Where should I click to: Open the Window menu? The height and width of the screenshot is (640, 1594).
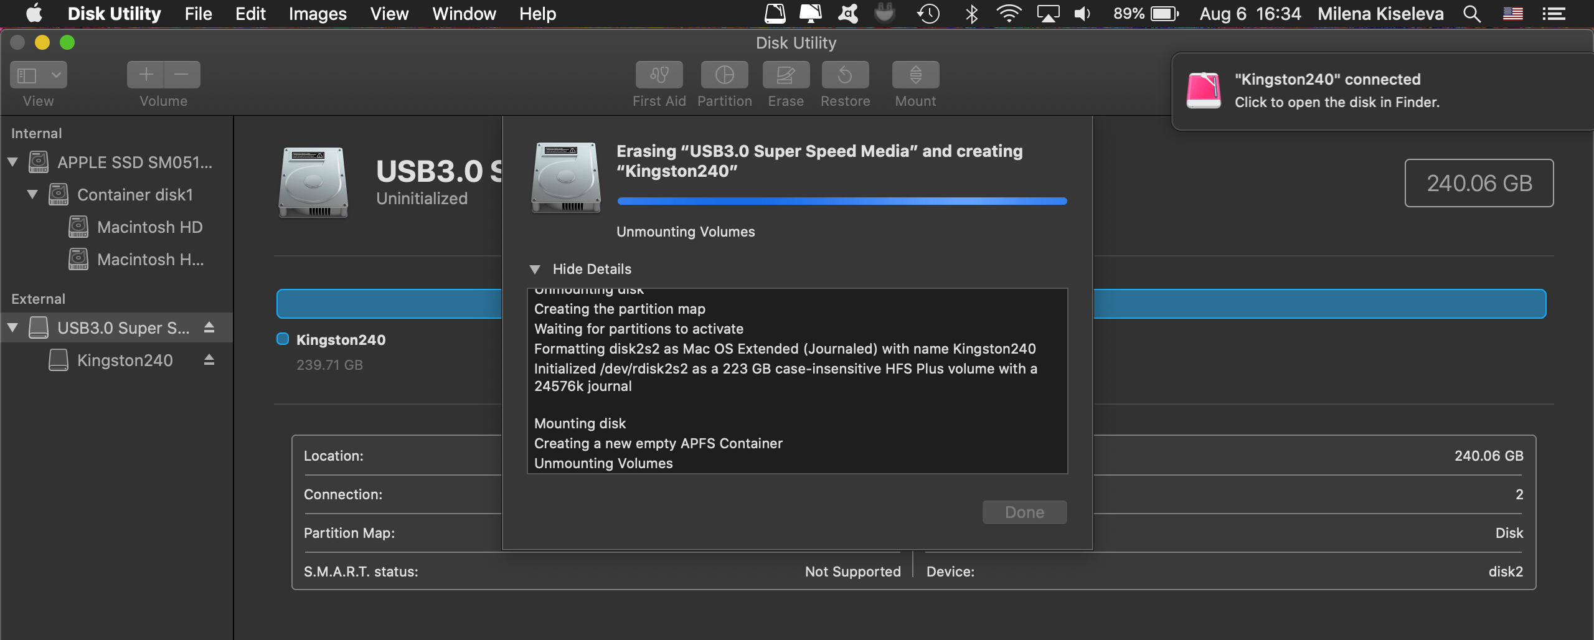[464, 13]
